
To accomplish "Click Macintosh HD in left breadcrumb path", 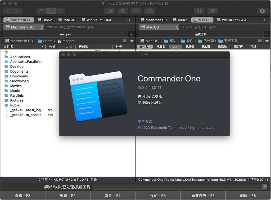I will 19,41.
